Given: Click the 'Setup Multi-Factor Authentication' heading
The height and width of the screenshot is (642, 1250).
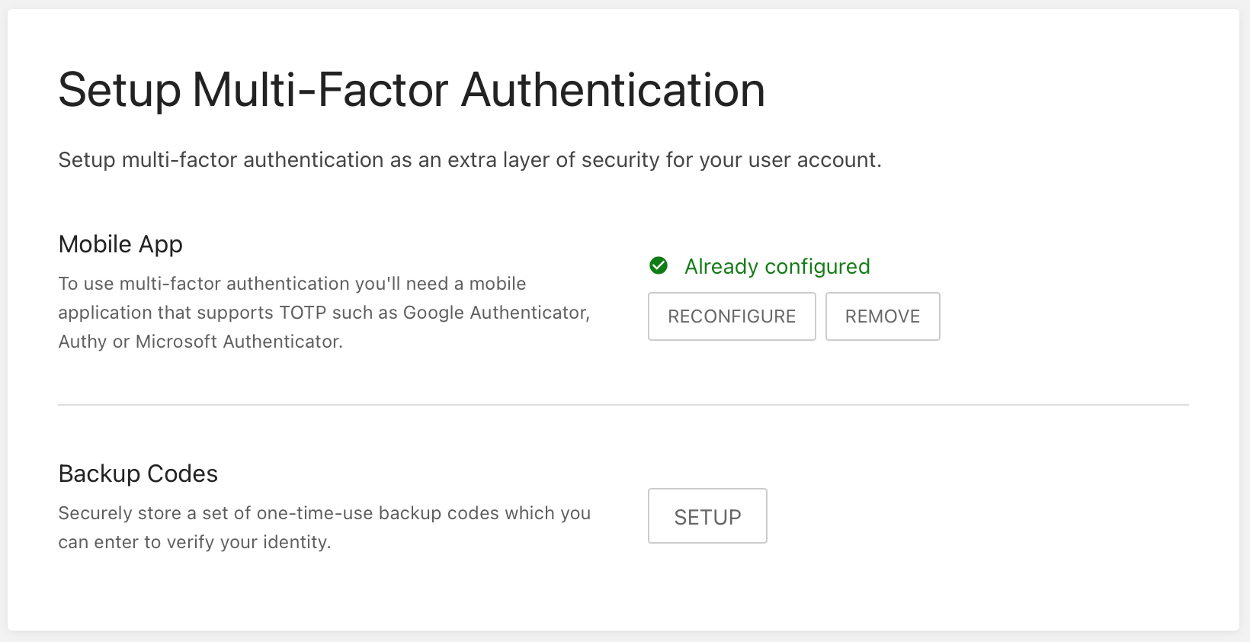Looking at the screenshot, I should 412,90.
